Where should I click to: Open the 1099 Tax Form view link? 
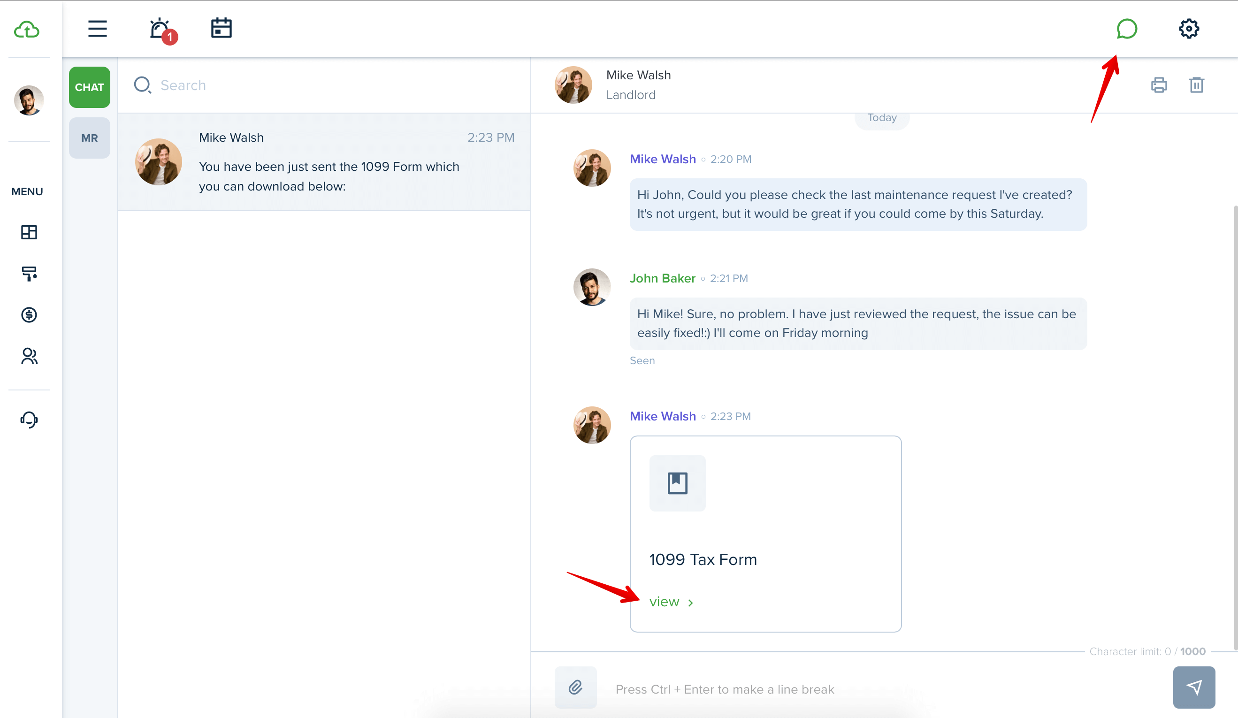[x=664, y=602]
